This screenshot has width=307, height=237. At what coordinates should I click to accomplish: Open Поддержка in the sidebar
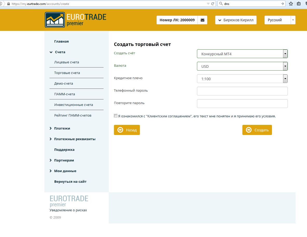pos(64,150)
